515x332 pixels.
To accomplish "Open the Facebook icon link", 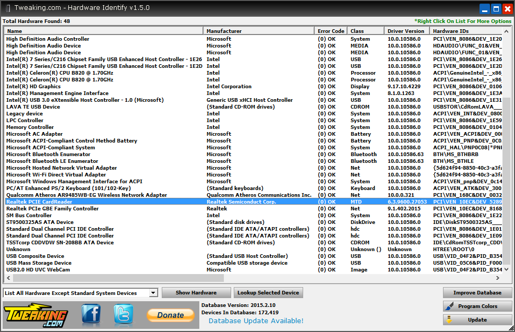I will 91,314.
